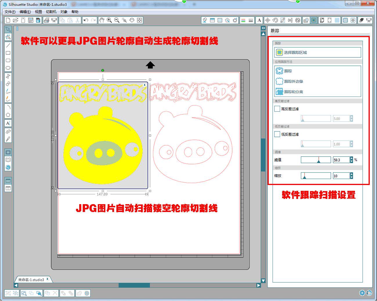Save to SD card

pyautogui.click(x=38, y=20)
